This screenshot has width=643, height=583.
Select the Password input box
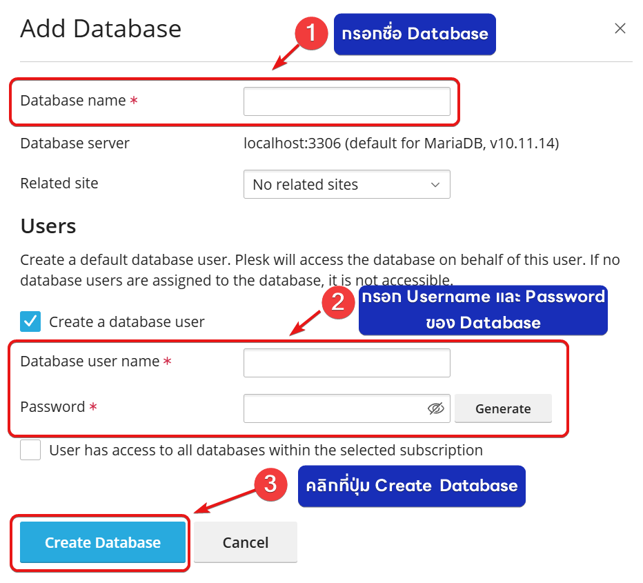pyautogui.click(x=335, y=408)
